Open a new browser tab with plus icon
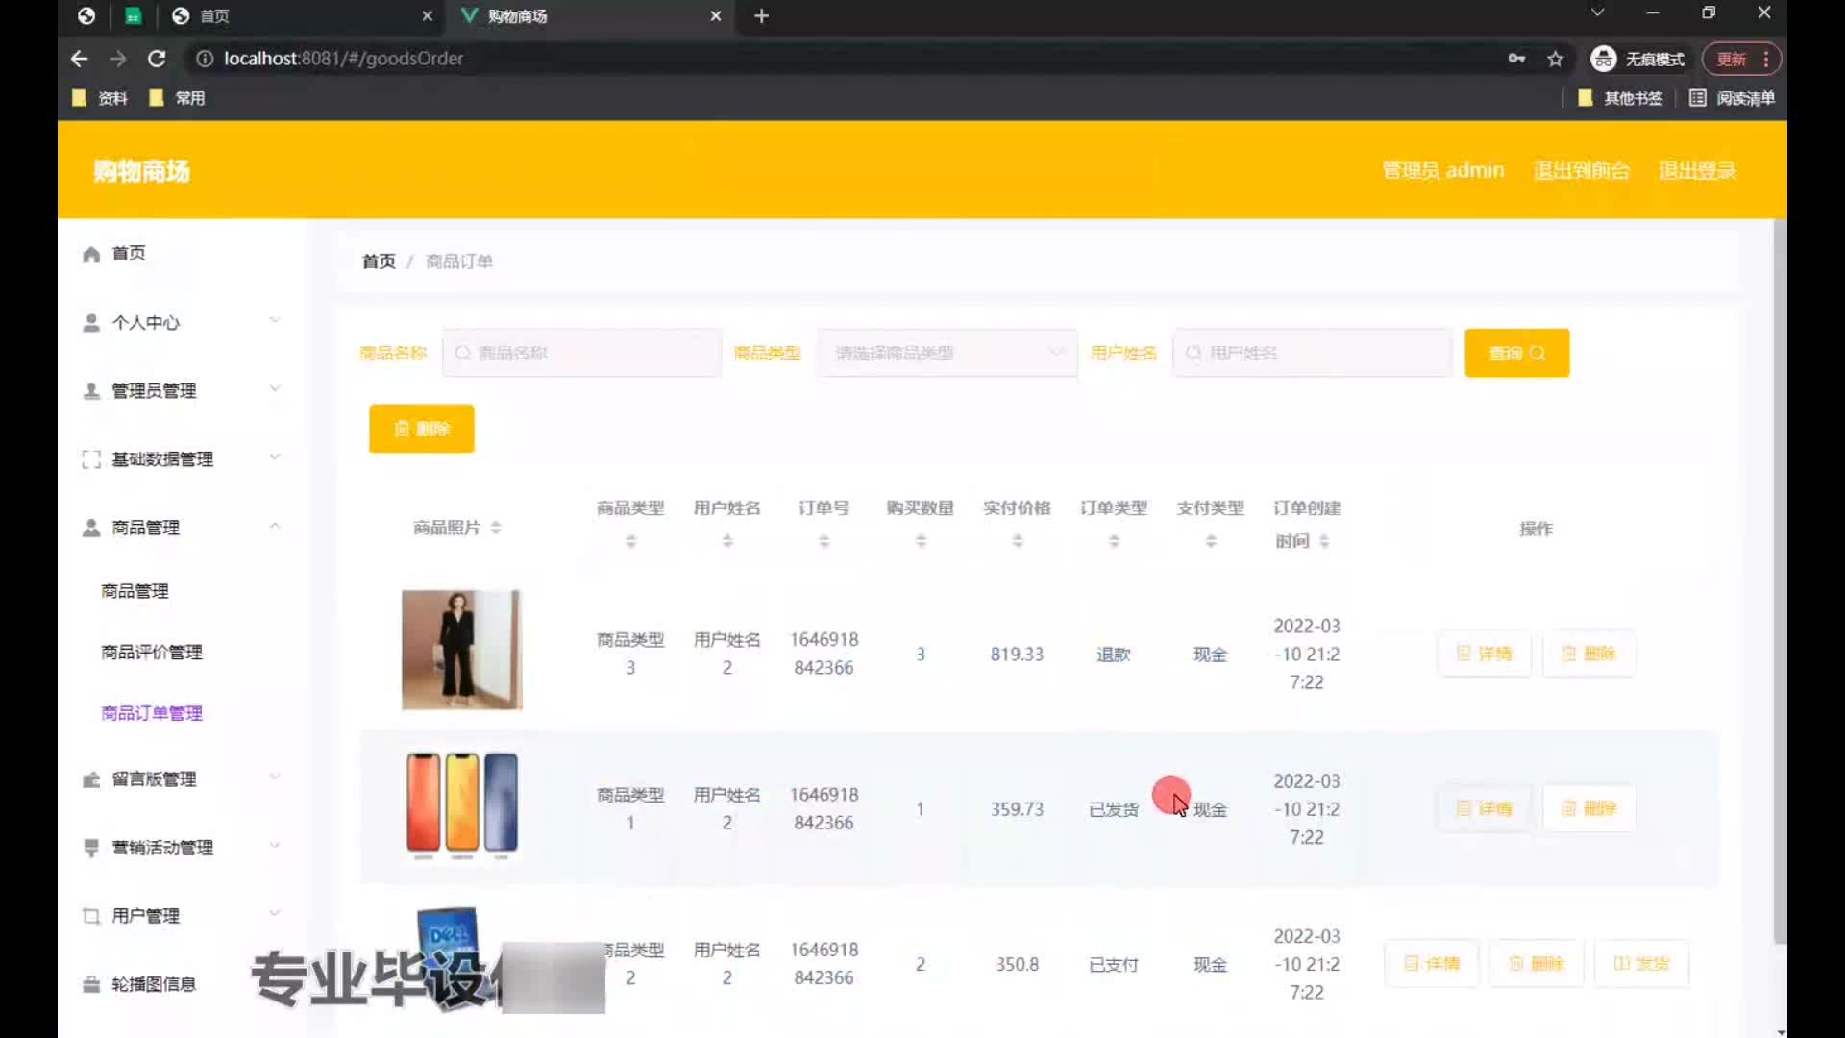Viewport: 1845px width, 1038px height. [x=761, y=16]
